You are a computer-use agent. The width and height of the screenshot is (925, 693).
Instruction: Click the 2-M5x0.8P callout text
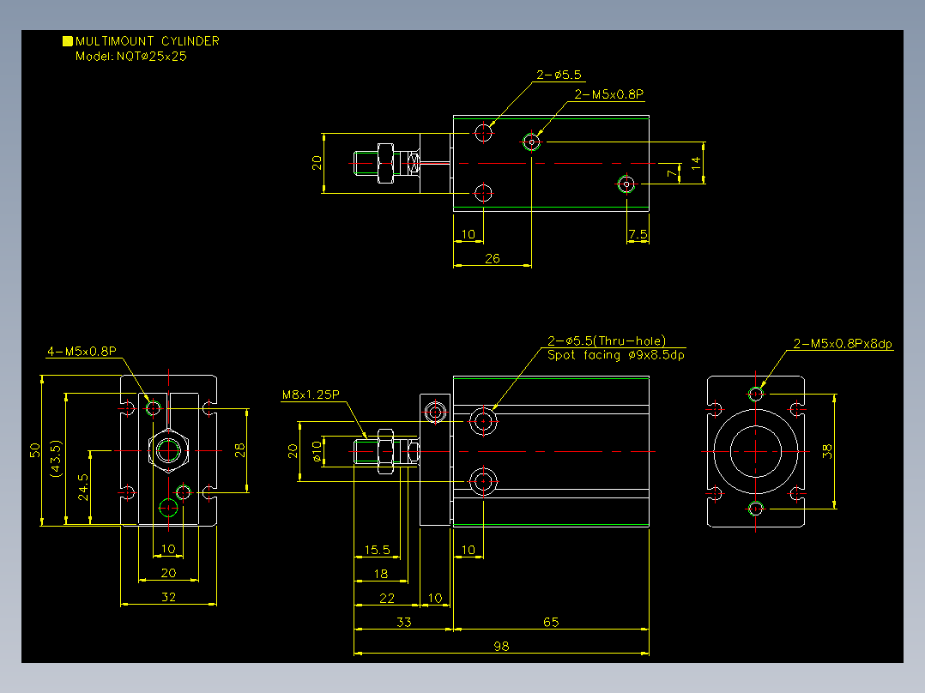(609, 94)
